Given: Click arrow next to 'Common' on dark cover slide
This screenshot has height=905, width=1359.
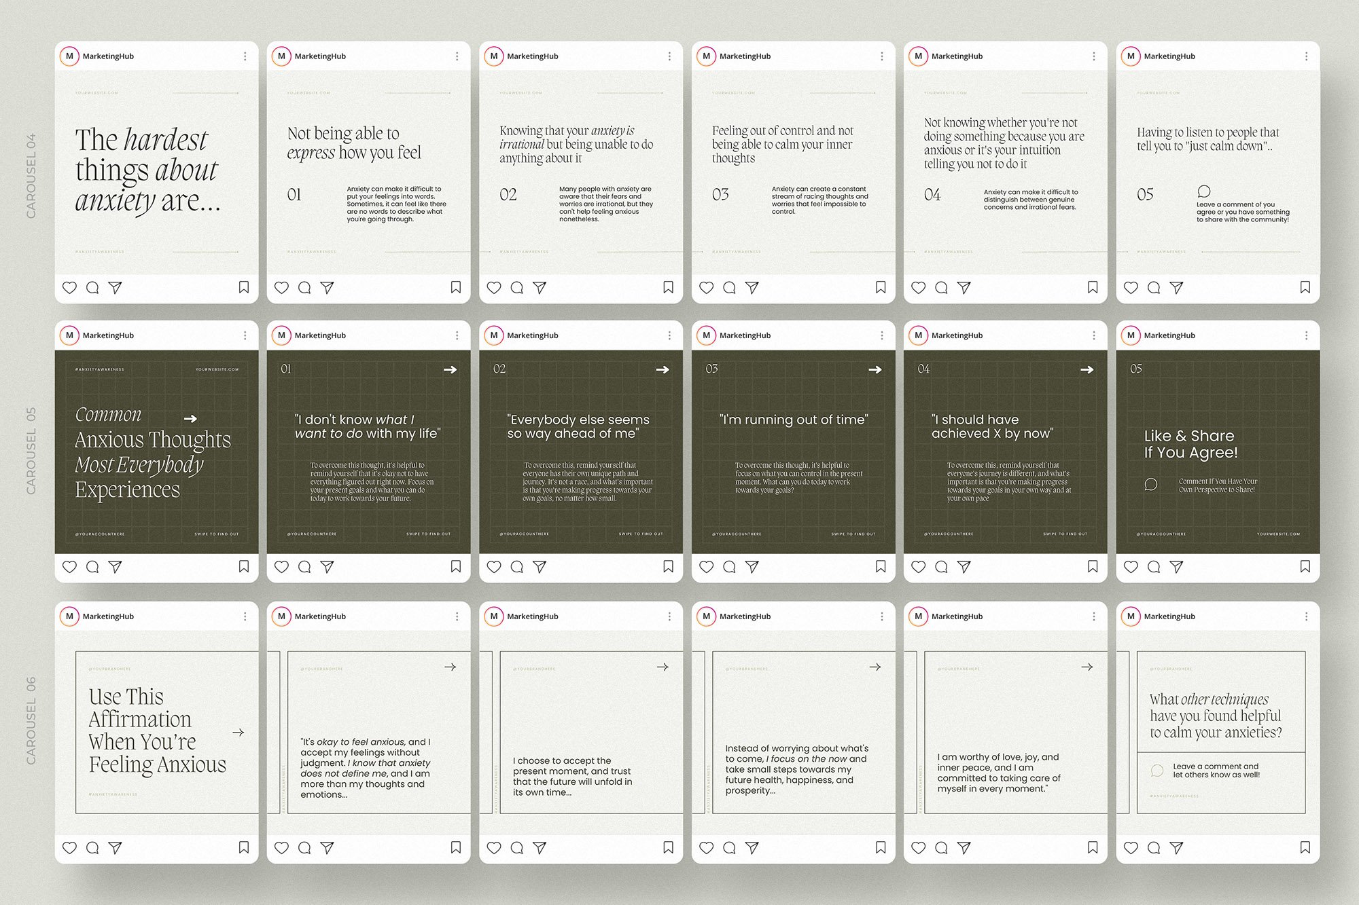Looking at the screenshot, I should click(x=191, y=419).
